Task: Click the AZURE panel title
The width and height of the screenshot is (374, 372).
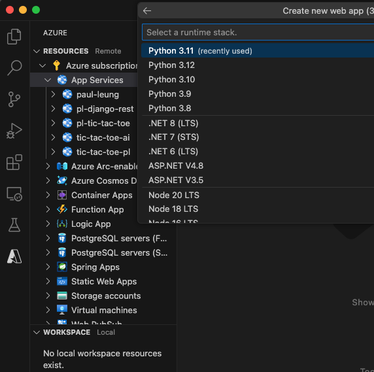Action: coord(55,33)
